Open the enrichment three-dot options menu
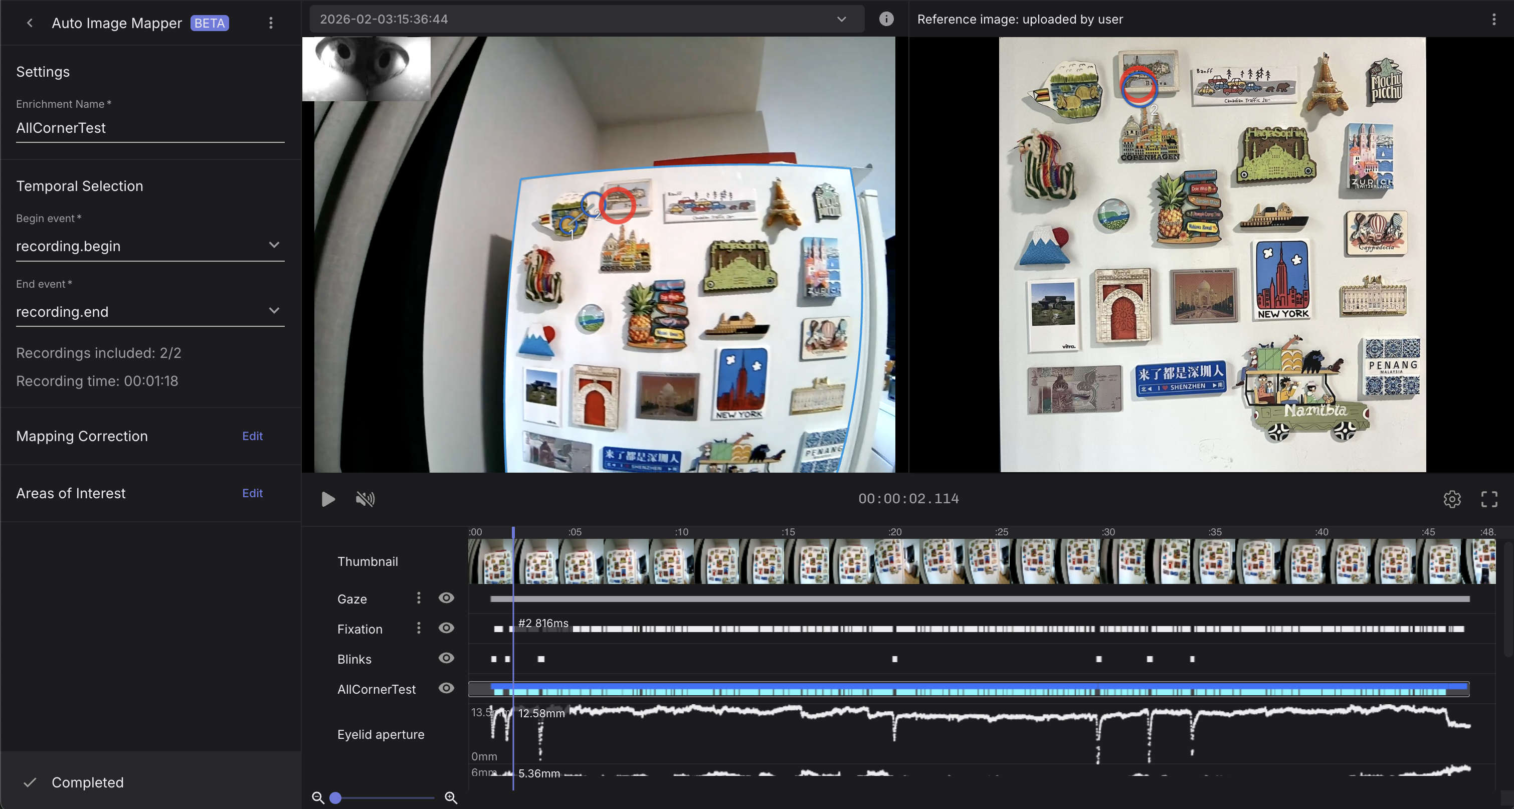 [271, 23]
